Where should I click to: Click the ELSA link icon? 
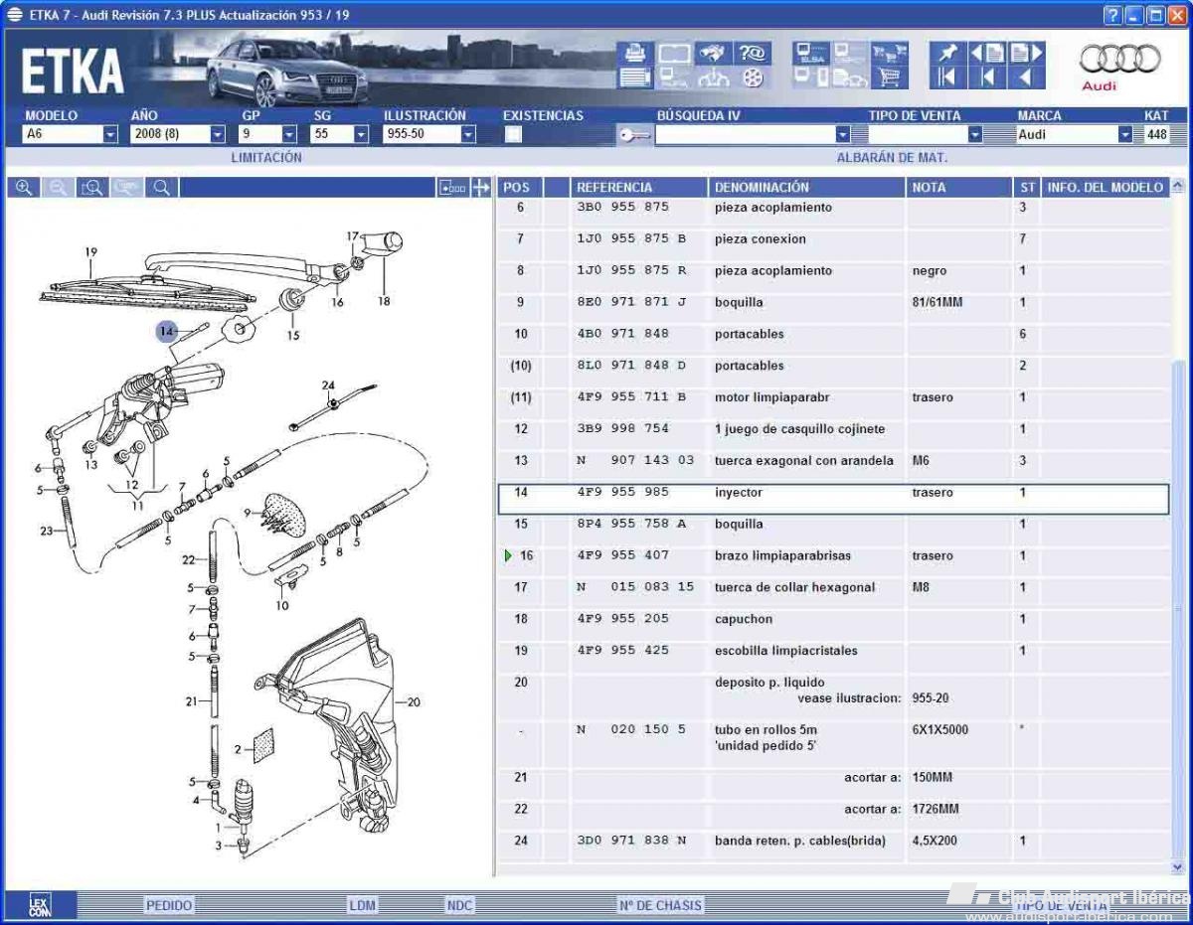pyautogui.click(x=810, y=53)
